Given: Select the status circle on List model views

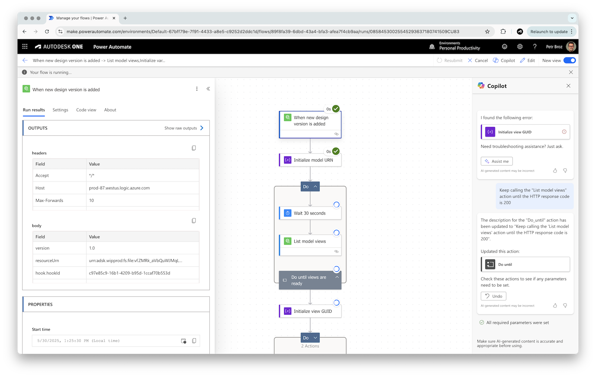Looking at the screenshot, I should 336,232.
